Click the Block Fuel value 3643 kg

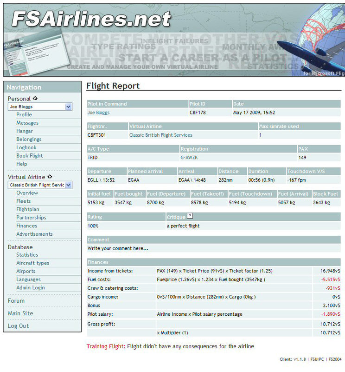tap(321, 203)
